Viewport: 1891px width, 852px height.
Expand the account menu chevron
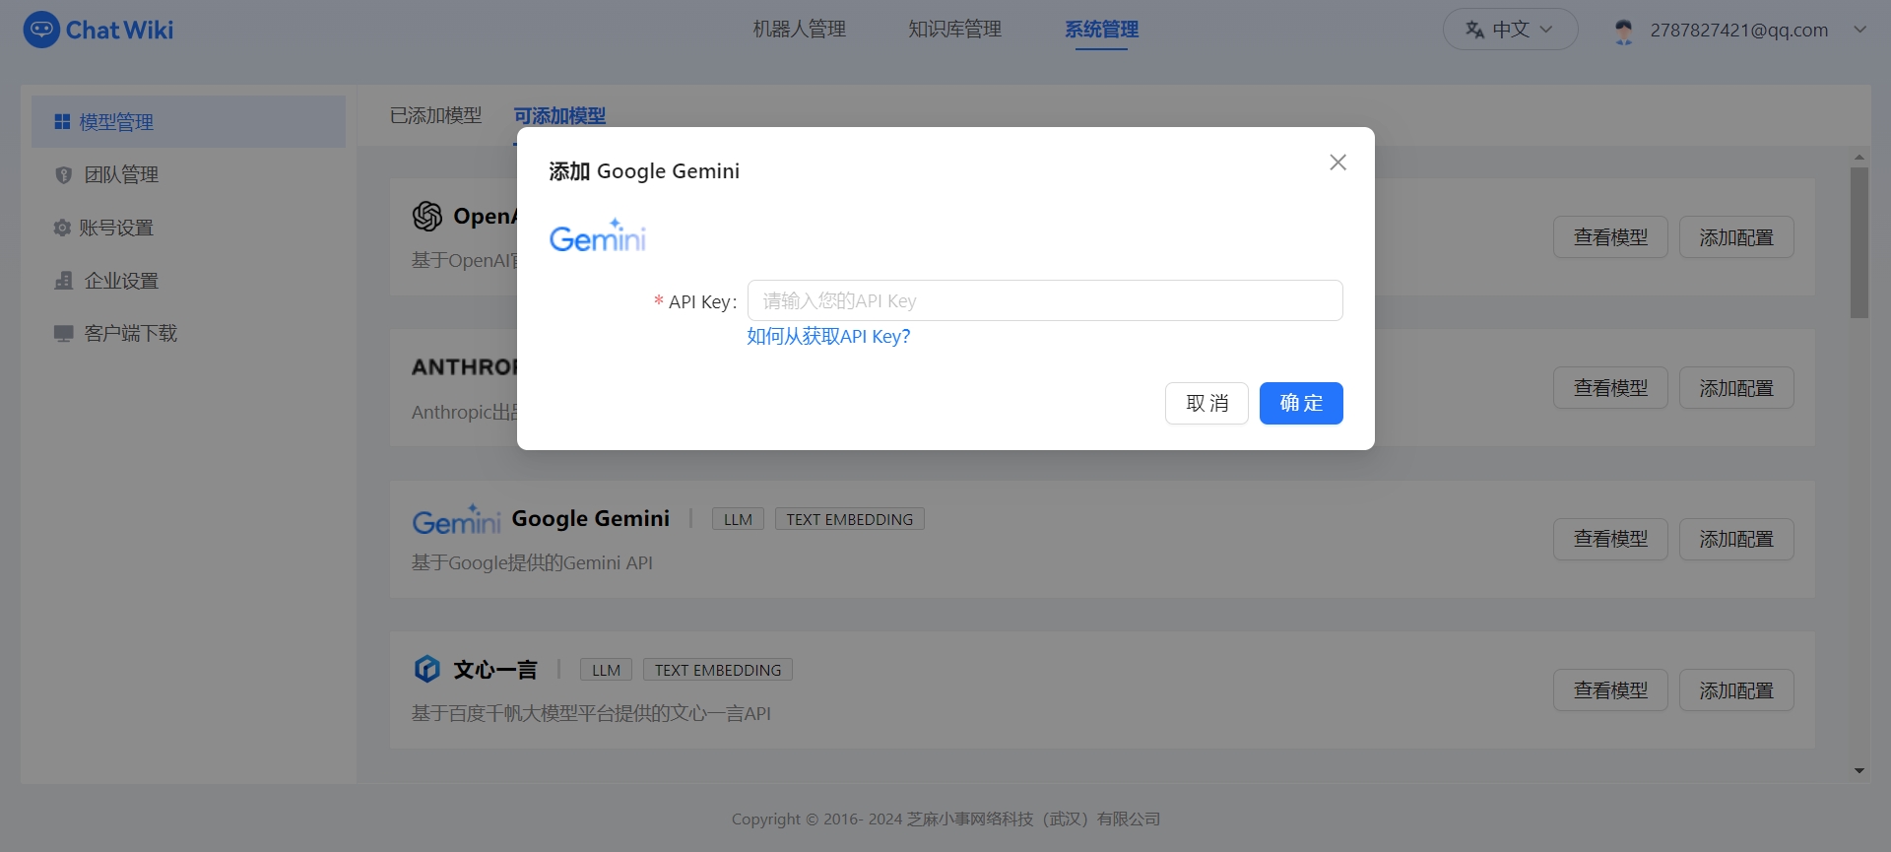1859,30
